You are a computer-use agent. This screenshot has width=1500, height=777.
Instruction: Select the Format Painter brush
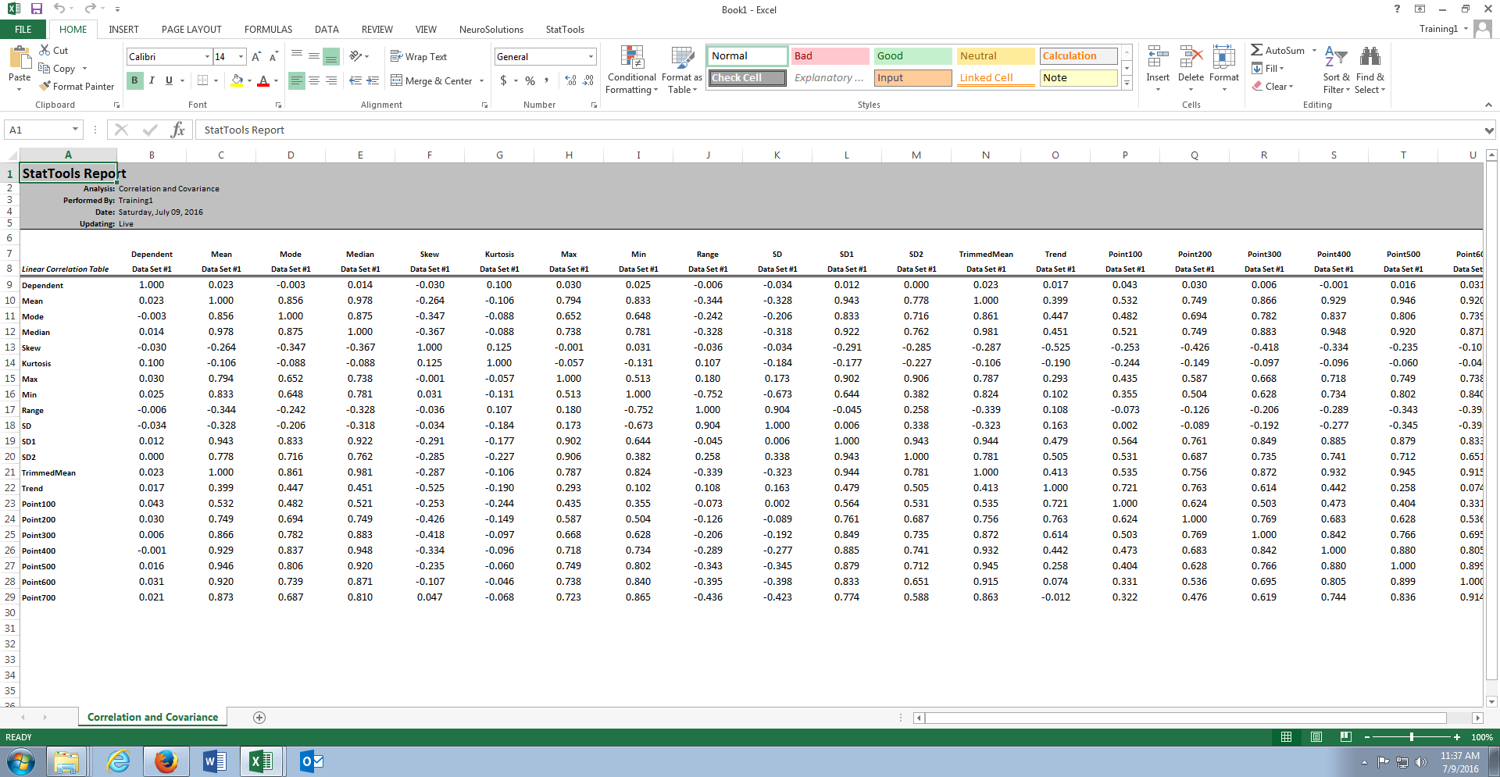45,86
